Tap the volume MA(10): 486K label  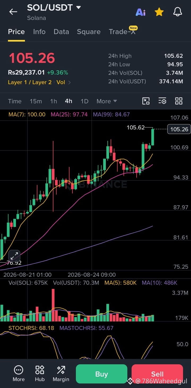(x=159, y=283)
